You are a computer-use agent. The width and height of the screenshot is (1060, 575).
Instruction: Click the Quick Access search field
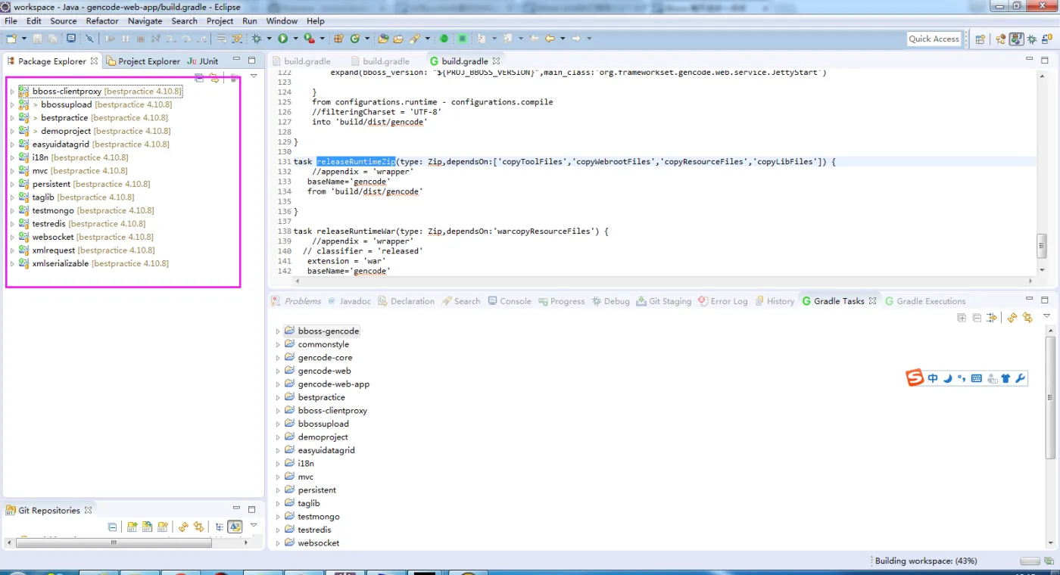(x=934, y=39)
